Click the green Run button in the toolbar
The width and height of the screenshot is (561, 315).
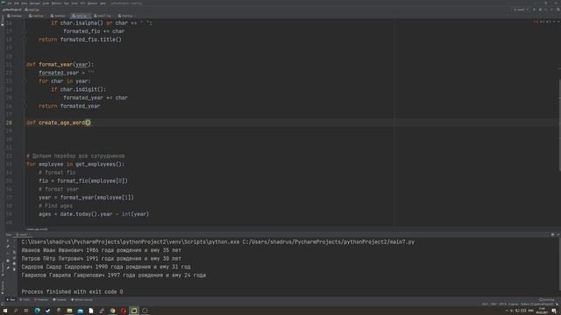pos(534,10)
